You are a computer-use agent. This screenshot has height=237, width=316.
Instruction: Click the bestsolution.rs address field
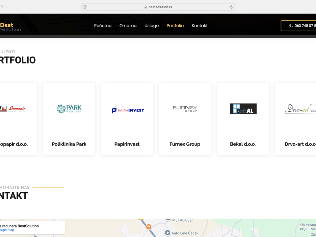pos(158,7)
